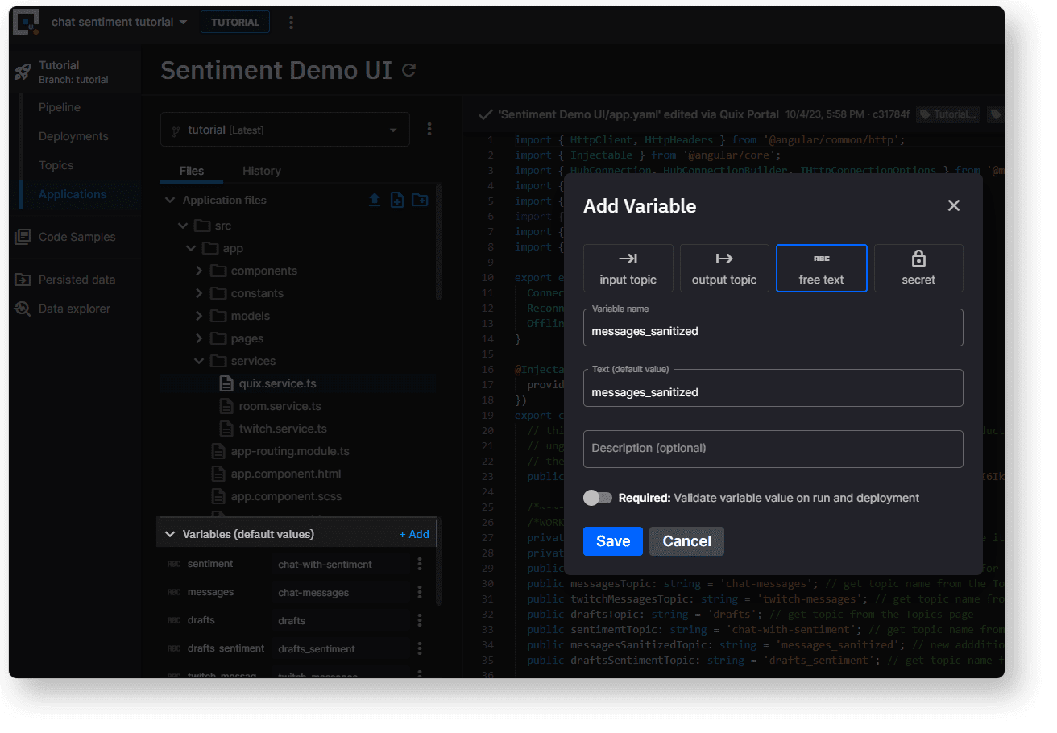Open Data explorer section
This screenshot has width=1057, height=733.
point(63,309)
